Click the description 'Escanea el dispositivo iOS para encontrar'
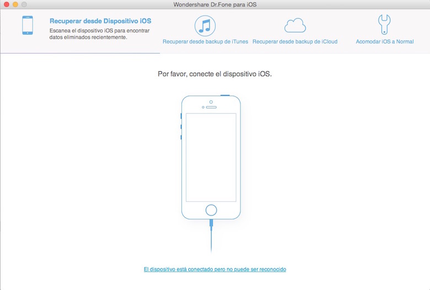 pos(100,31)
